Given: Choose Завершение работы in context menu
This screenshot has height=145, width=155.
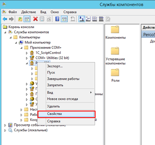Looking at the screenshot, I should click(x=66, y=79).
